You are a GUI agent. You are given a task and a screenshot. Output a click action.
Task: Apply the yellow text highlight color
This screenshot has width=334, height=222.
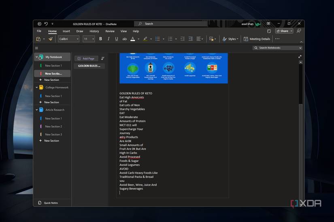[145, 39]
